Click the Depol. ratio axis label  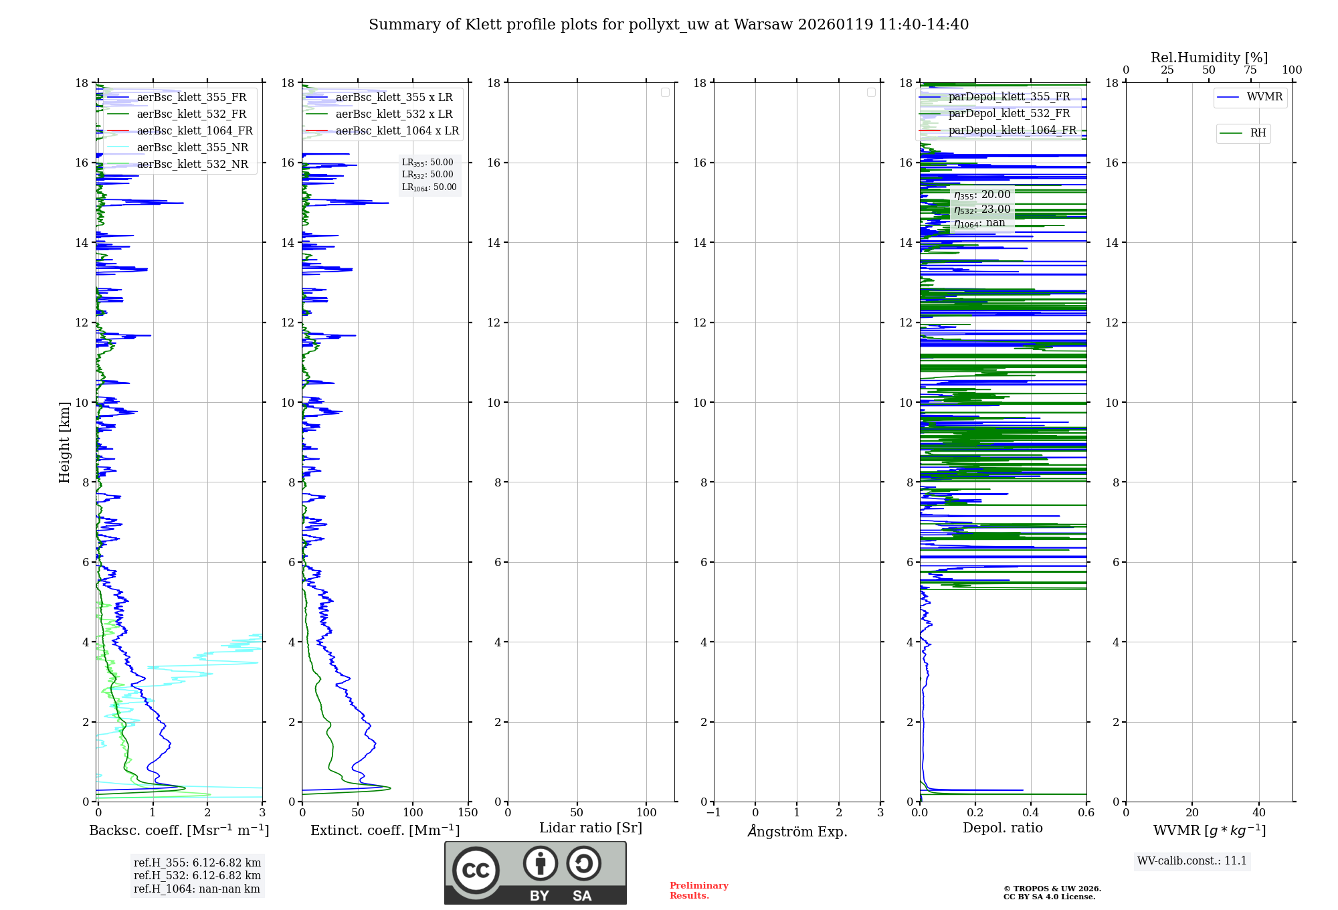point(1002,828)
